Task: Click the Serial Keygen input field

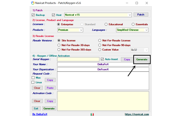Action: [x=78, y=59]
